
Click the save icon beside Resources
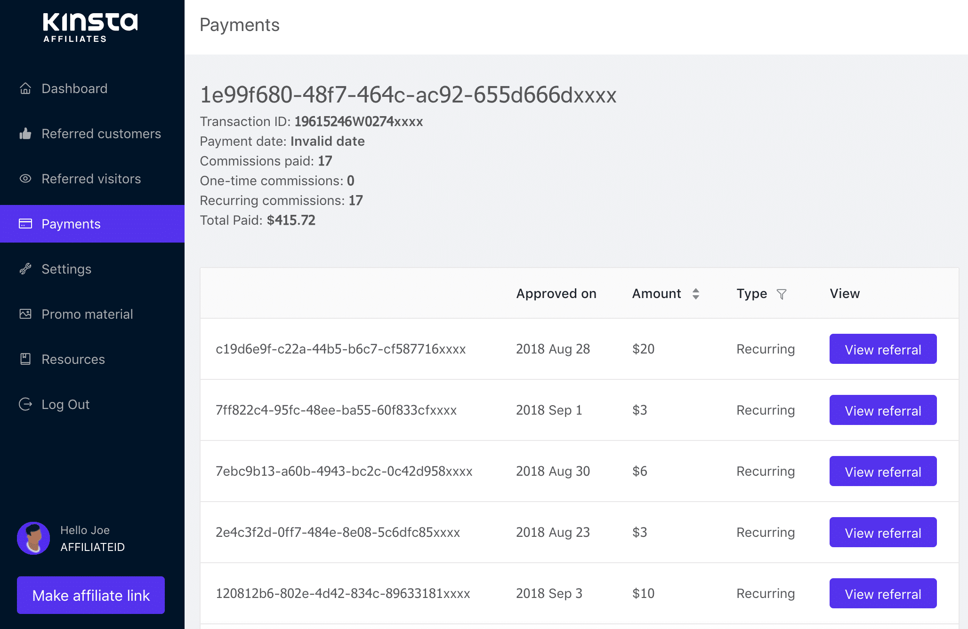click(x=25, y=359)
